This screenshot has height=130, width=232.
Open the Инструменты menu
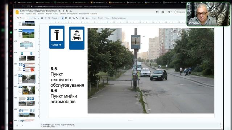tap(72, 14)
